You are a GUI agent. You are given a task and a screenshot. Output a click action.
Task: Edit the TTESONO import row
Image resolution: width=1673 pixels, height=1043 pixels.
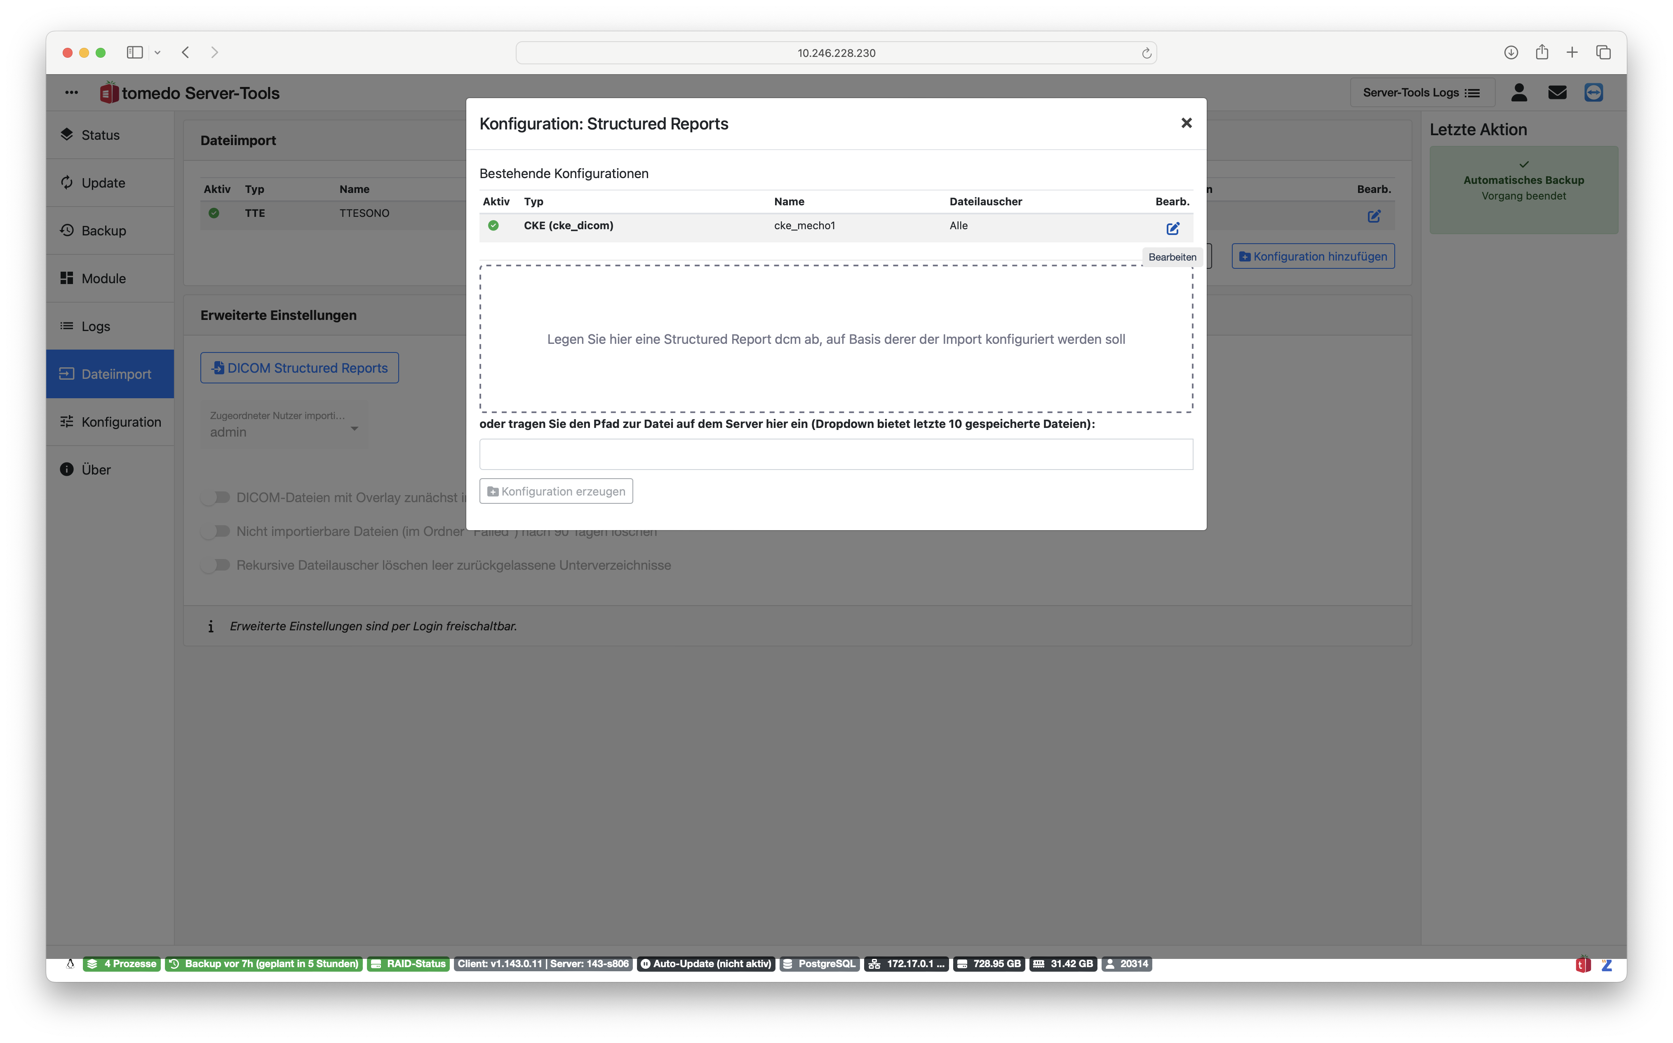[1374, 216]
